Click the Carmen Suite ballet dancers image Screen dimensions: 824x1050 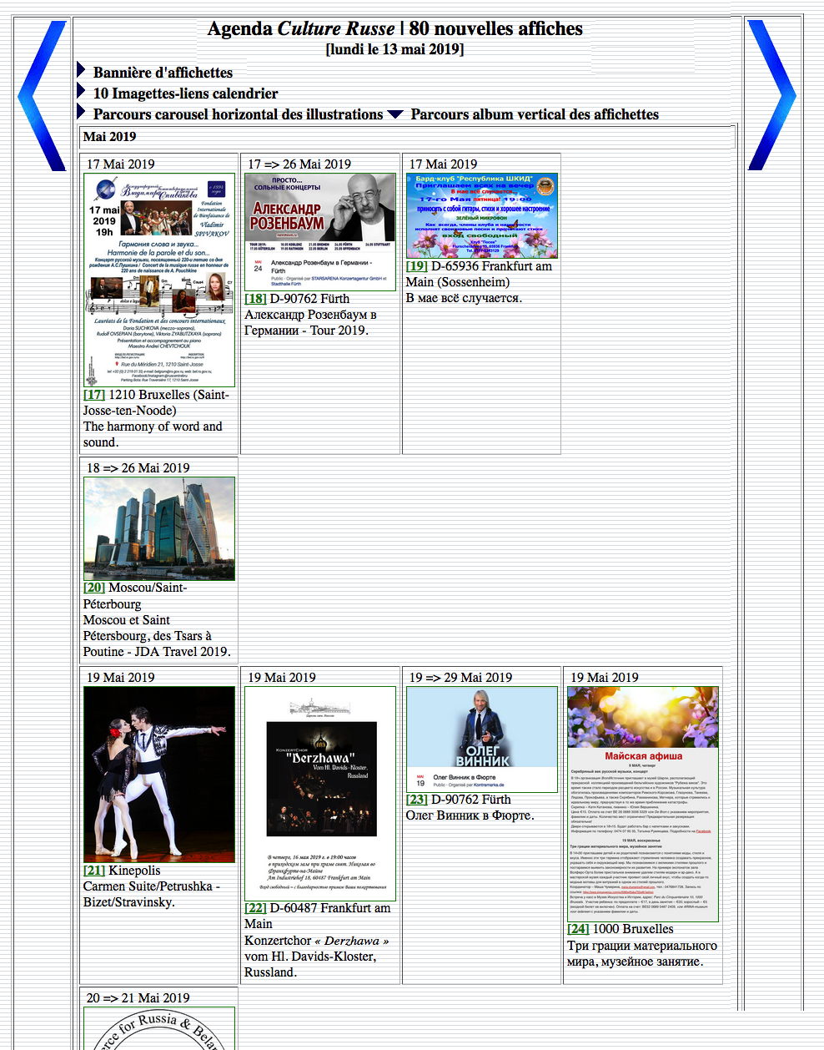[x=159, y=775]
